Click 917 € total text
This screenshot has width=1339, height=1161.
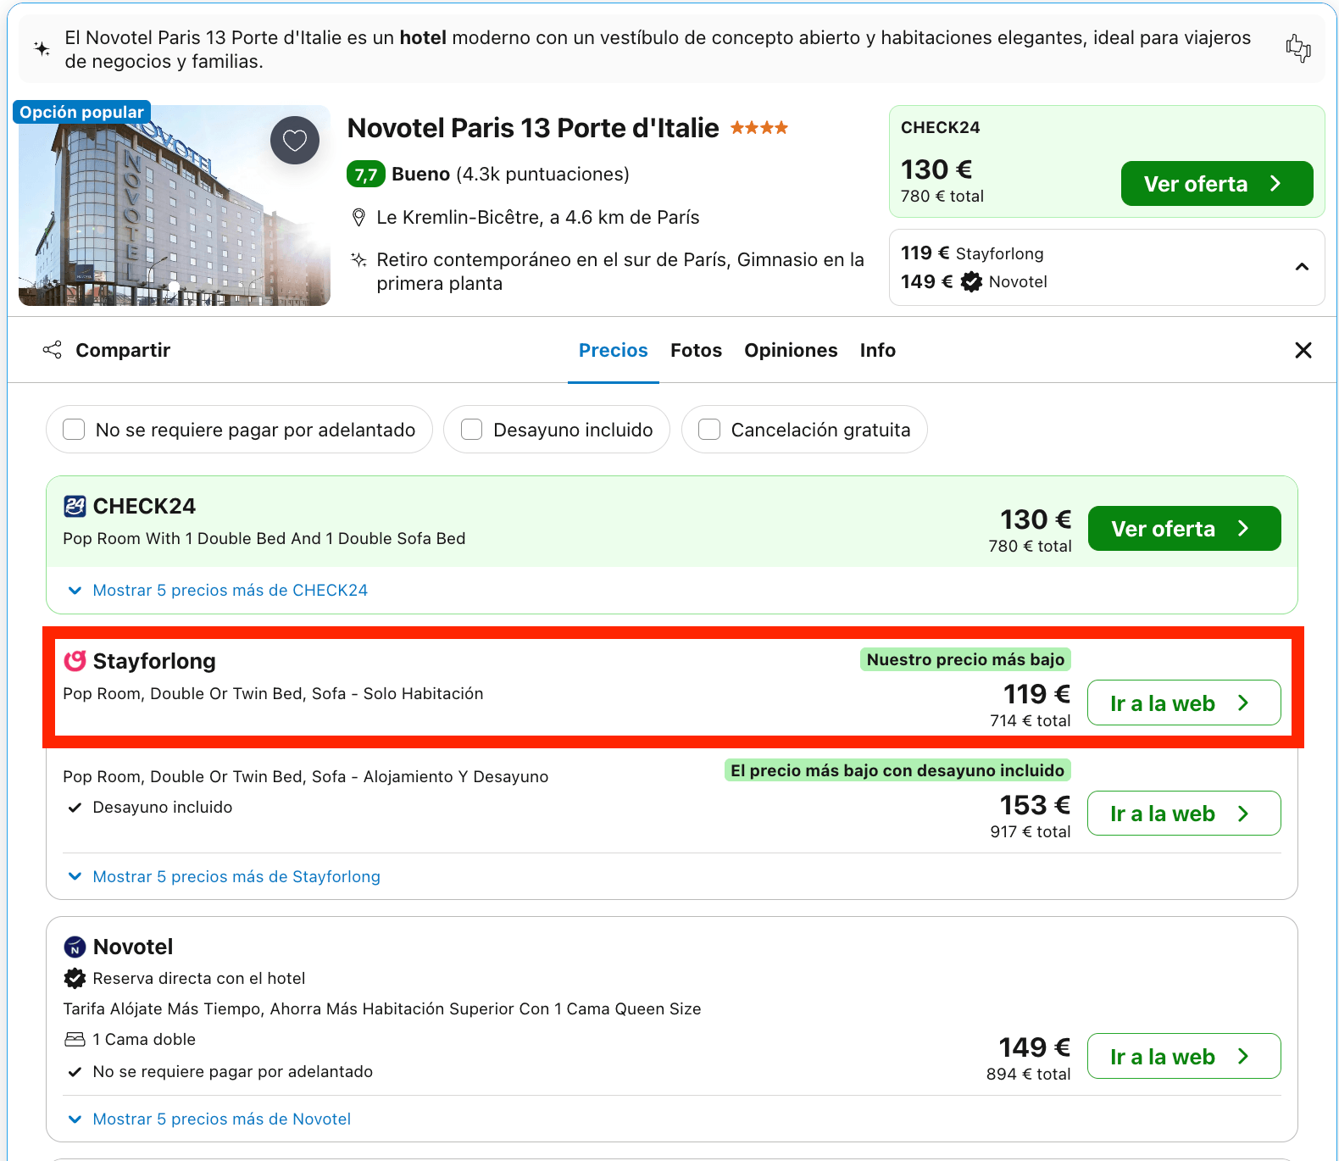tap(1030, 832)
